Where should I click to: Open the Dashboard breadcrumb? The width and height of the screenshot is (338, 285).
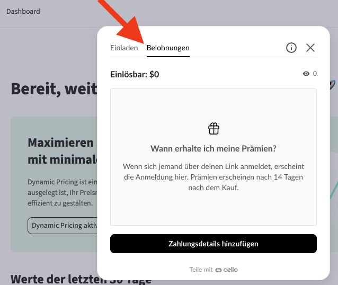point(23,11)
